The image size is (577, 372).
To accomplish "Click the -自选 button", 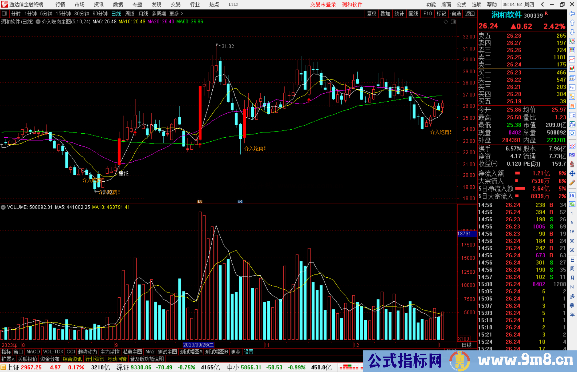I will coord(455,14).
